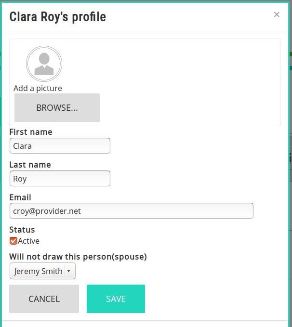Cancel the profile changes
Screen dimensions: 292x327
coord(44,299)
